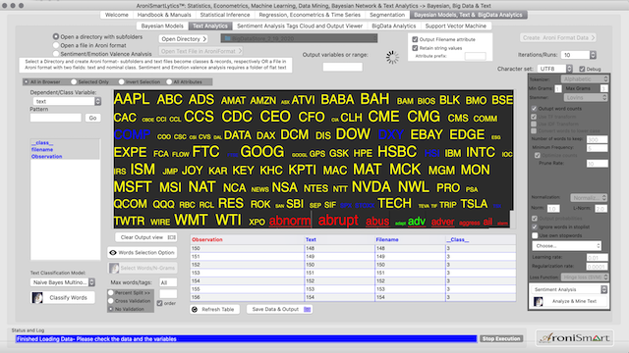Viewport: 629px width, 353px height.
Task: Click the Refresh Table circular icon
Action: 195,310
